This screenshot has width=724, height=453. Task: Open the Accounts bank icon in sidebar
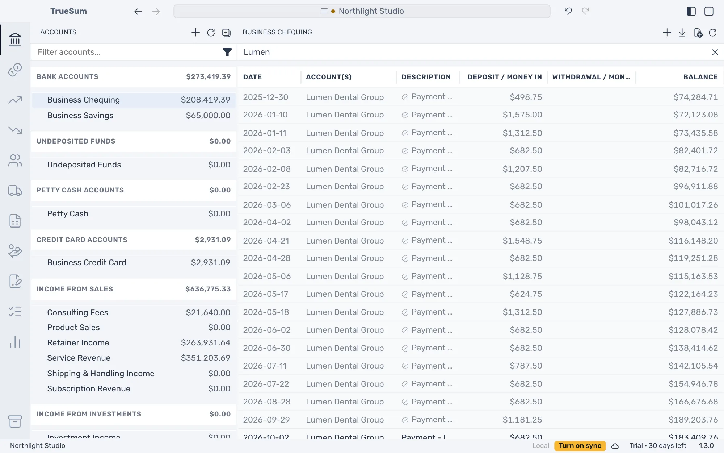[15, 40]
